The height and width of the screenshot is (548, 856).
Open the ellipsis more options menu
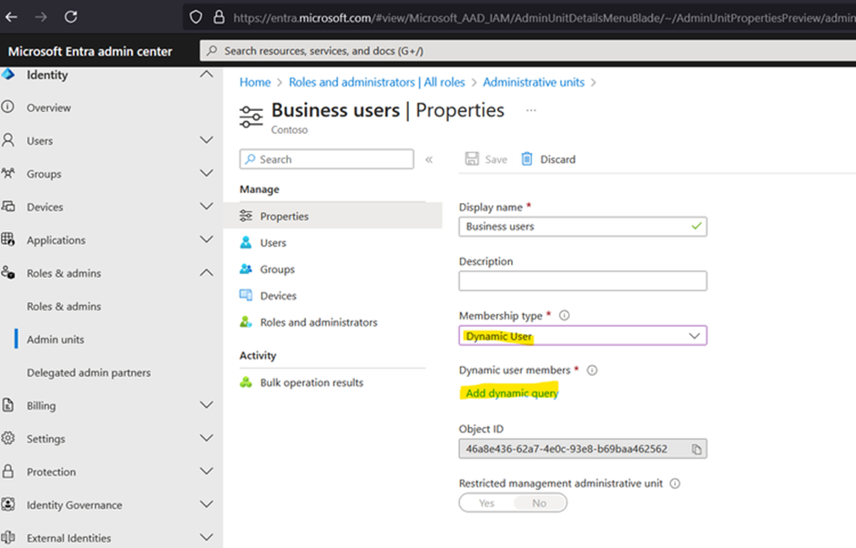(x=531, y=110)
